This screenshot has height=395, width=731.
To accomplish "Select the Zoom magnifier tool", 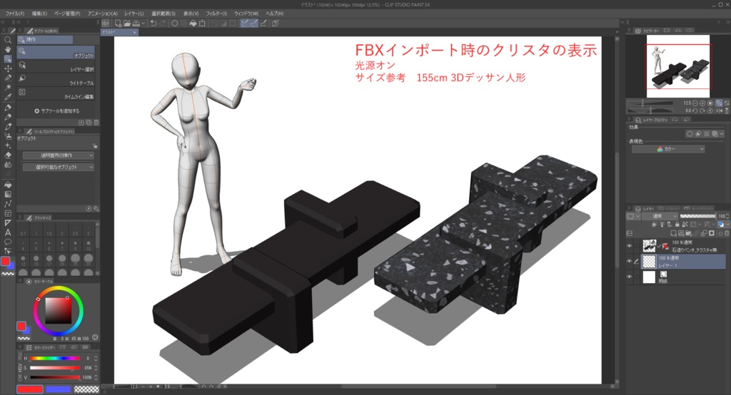I will click(7, 40).
